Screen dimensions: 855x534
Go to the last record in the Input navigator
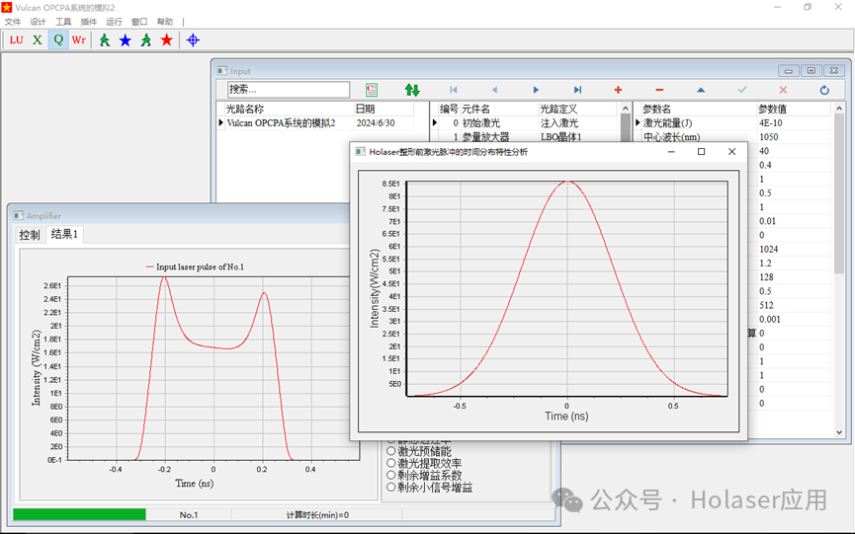577,90
